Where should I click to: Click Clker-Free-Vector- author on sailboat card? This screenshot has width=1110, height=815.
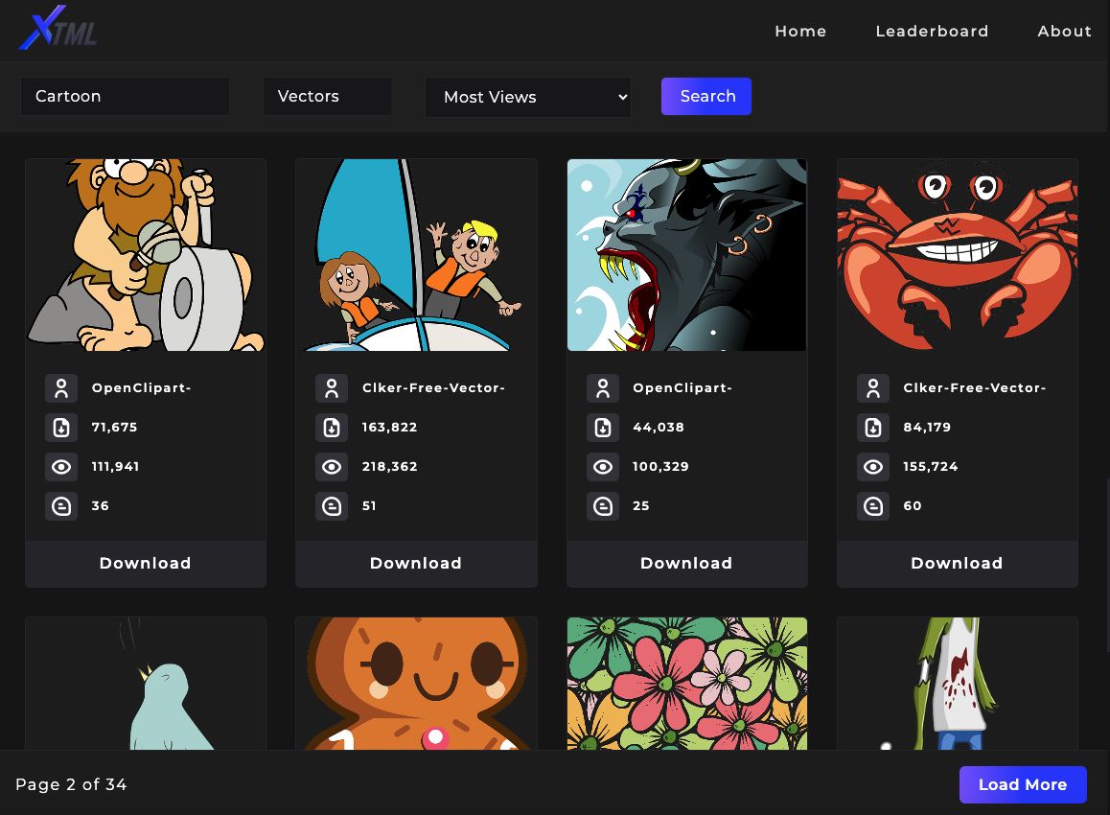[433, 388]
